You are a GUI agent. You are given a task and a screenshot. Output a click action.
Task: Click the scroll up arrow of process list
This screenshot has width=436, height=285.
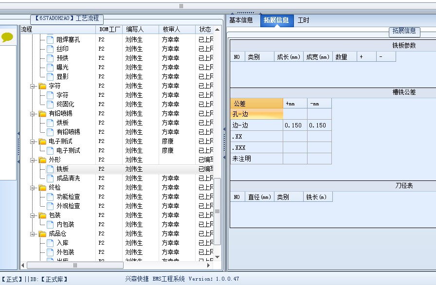[x=218, y=30]
